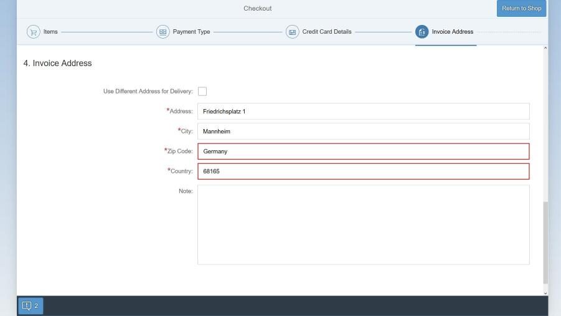Select the Zip Code field containing Germany

coord(363,151)
